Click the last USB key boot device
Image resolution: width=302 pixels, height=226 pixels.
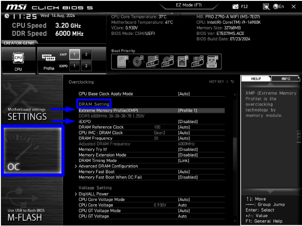pyautogui.click(x=212, y=62)
